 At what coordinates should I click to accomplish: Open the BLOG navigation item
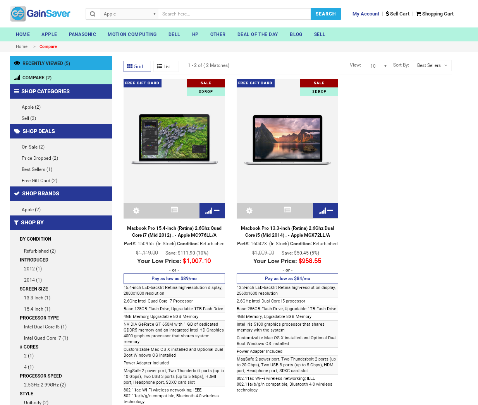296,34
